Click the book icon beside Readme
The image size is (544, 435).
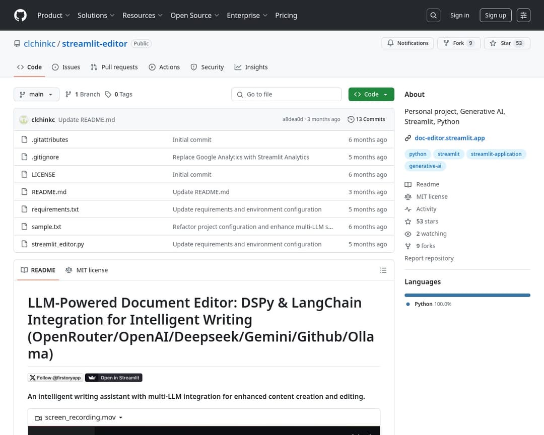(408, 185)
